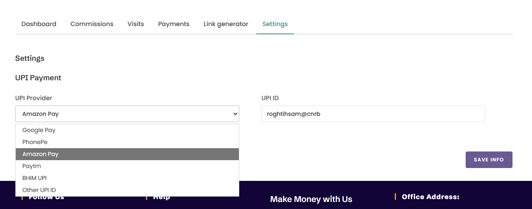532x209 pixels.
Task: Select the Link generator tab
Action: coord(226,24)
